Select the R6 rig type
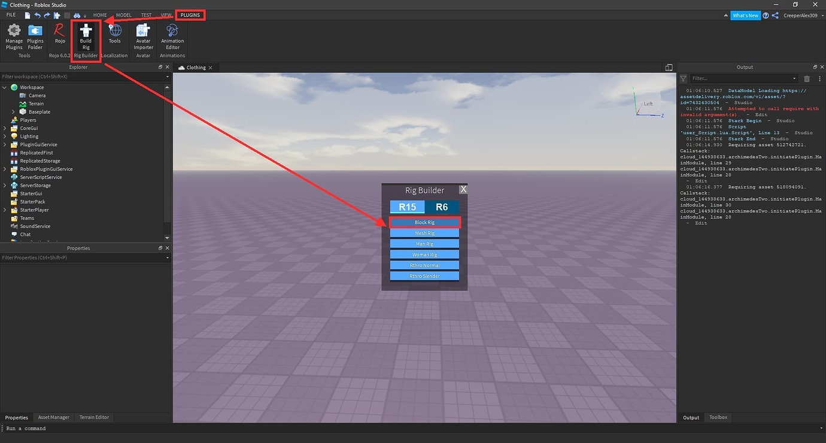 coord(442,207)
